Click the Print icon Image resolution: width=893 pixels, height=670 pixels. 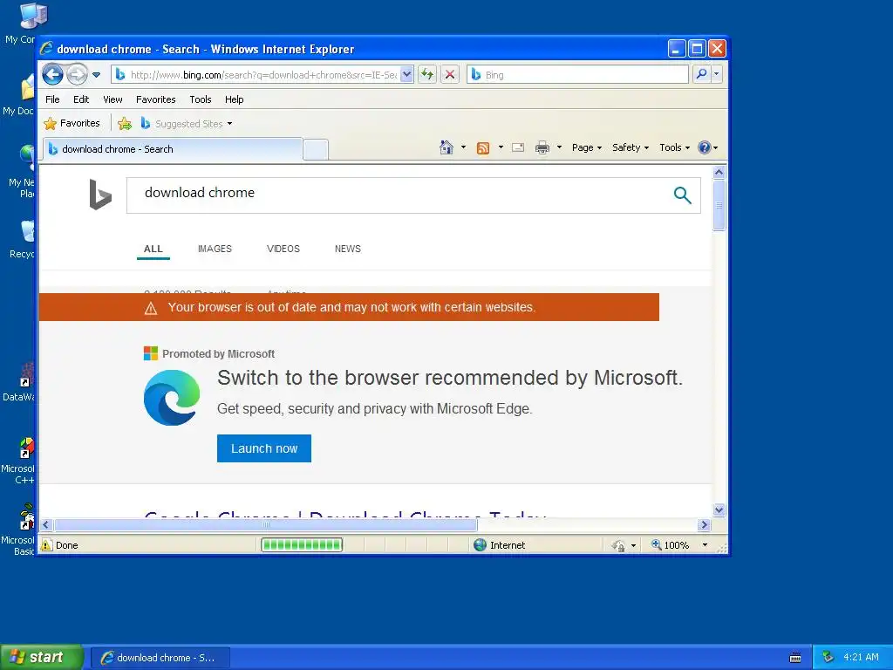(542, 147)
